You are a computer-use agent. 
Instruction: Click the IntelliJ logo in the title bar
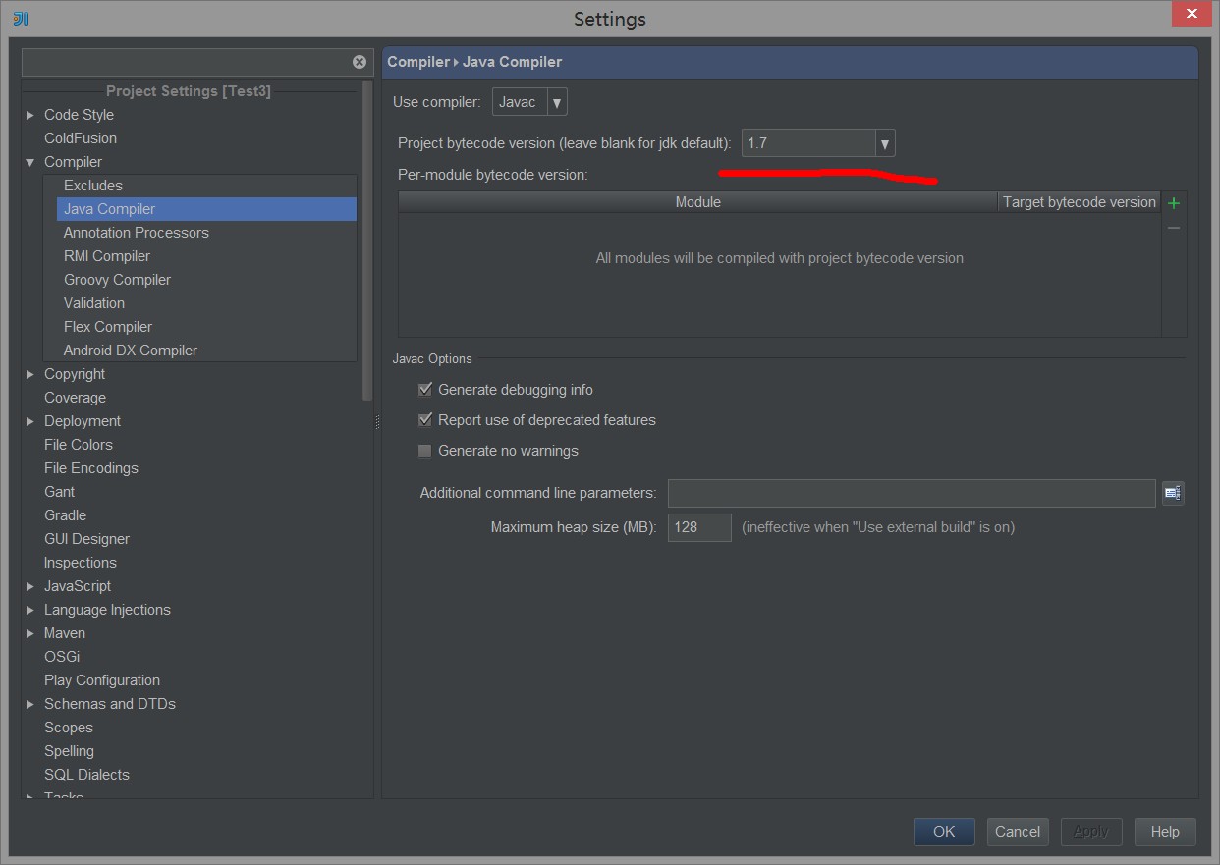pos(20,18)
